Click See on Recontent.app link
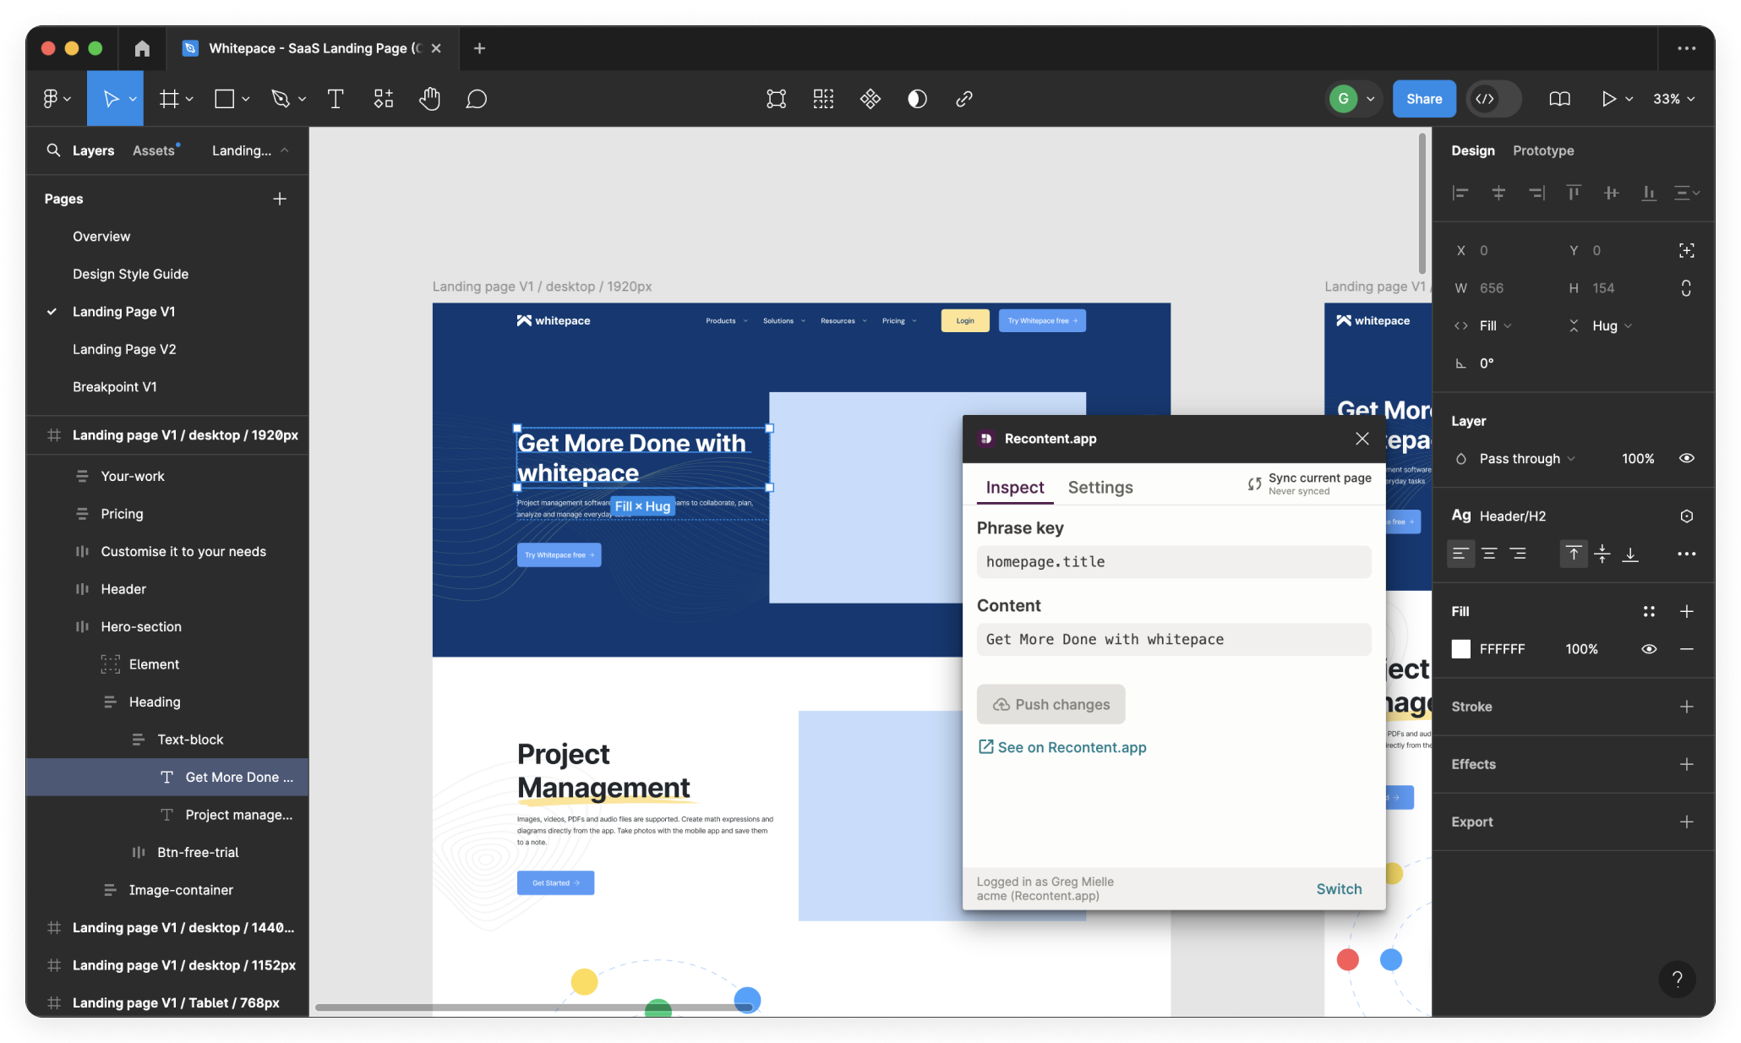The height and width of the screenshot is (1043, 1741). 1061,747
